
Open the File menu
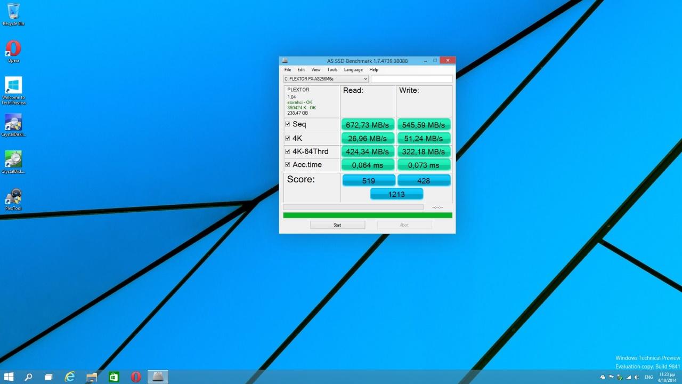[x=288, y=70]
